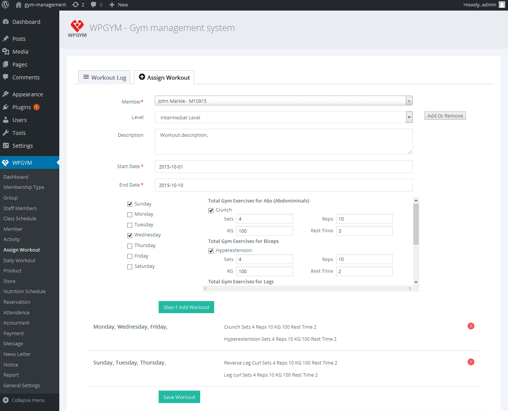Click the Plugins update count badge
The height and width of the screenshot is (411, 508).
coord(36,107)
